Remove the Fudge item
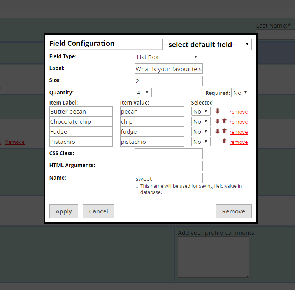The image size is (295, 290). coord(238,132)
